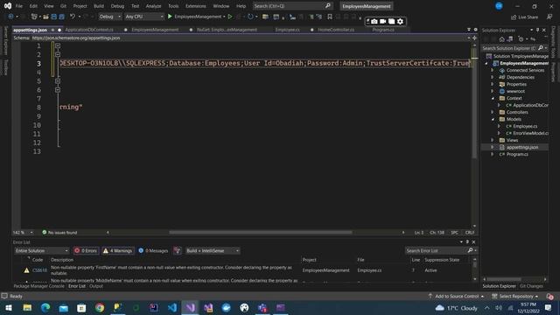The image size is (560, 315).
Task: Click Solution Explorer home icon
Action: (x=501, y=38)
